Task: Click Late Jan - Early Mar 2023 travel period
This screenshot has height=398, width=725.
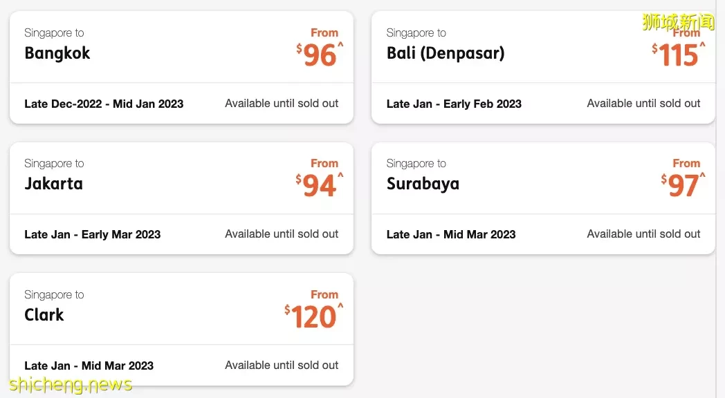Action: pos(93,234)
